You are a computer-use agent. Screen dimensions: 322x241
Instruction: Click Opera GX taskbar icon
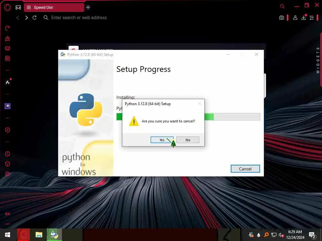pos(23,235)
